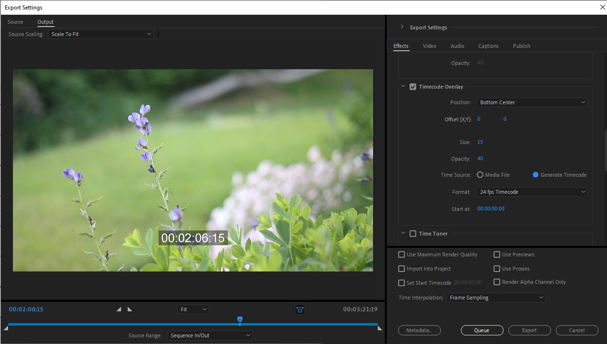Click the timeline playhead marker
607x344 pixels.
pyautogui.click(x=240, y=320)
